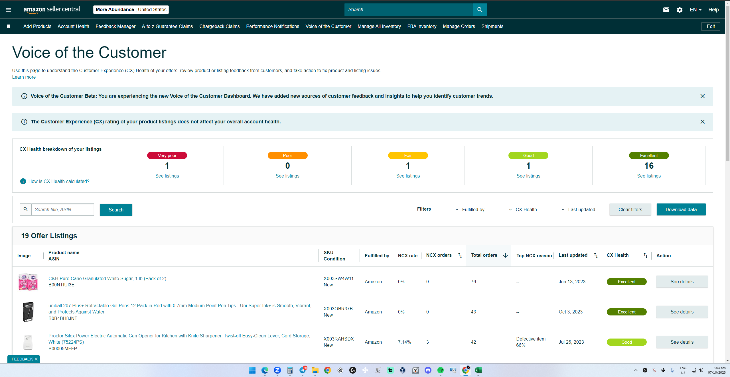Close the Voice of the Customer Beta banner

pyautogui.click(x=702, y=96)
